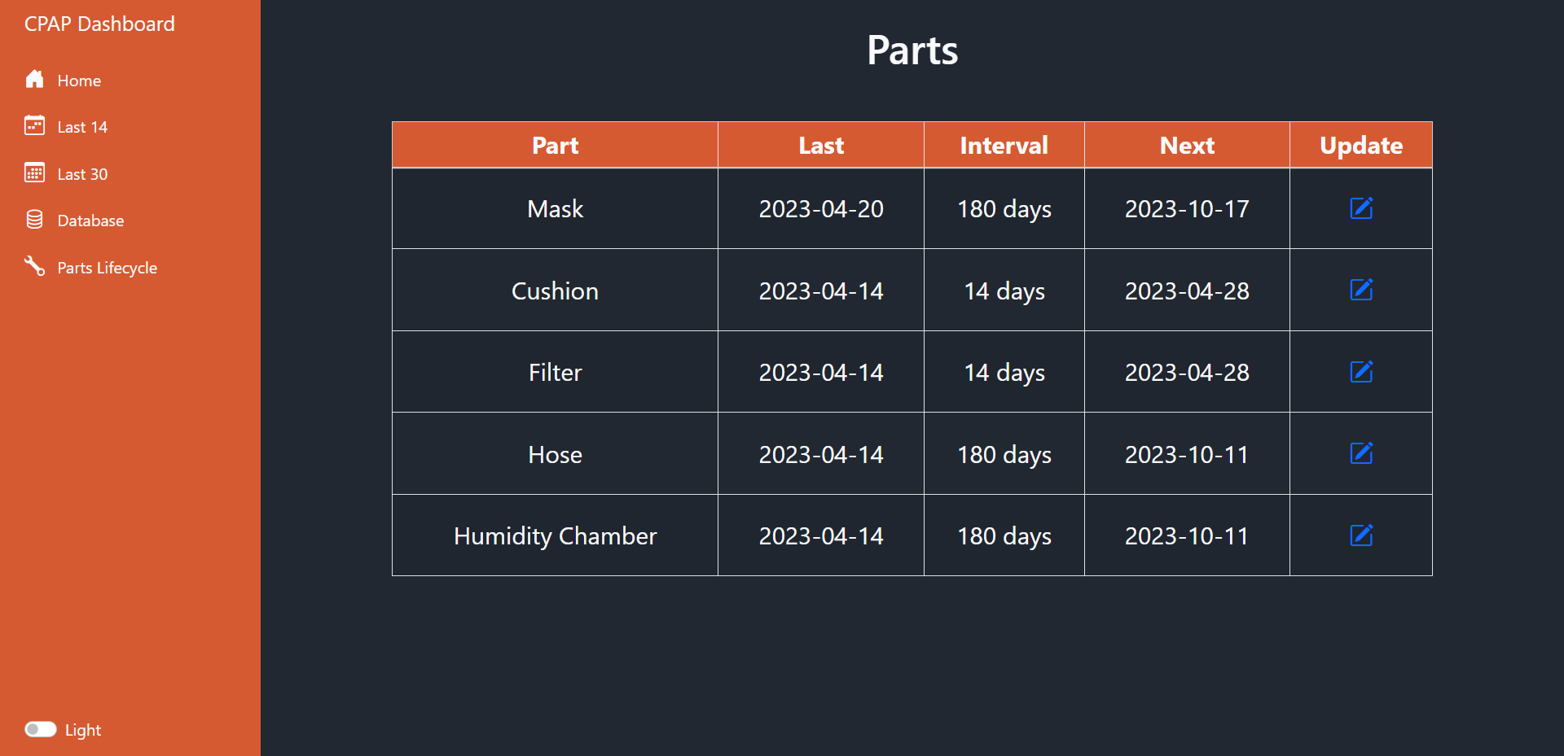This screenshot has width=1564, height=756.
Task: Open the Database section via its icon
Action: click(x=34, y=220)
